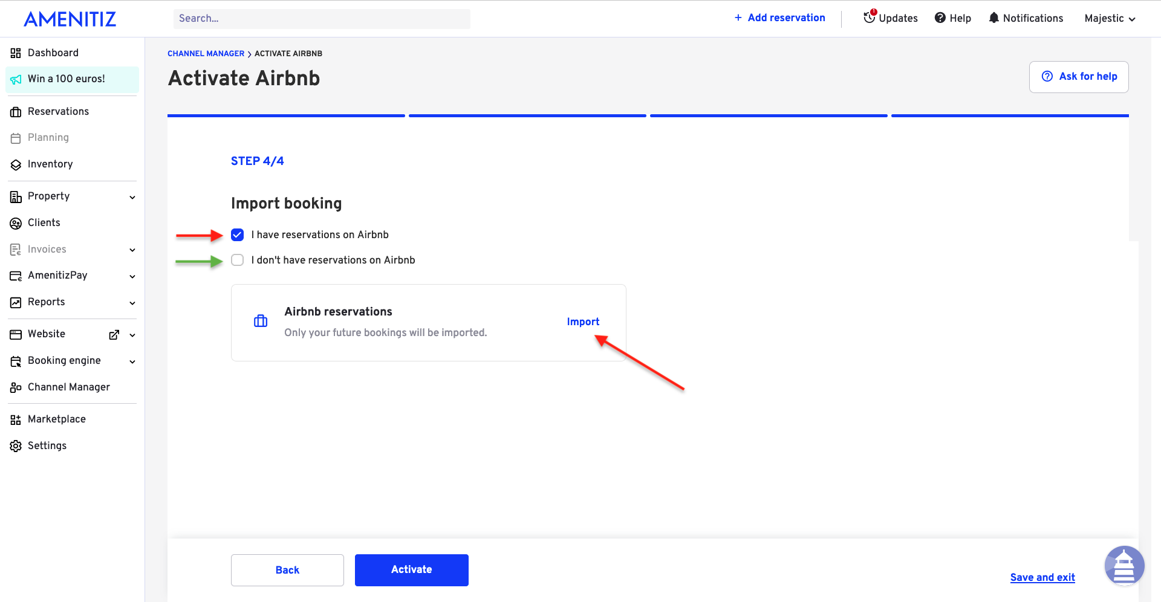
Task: Click the suitcase icon in Airbnb reservations card
Action: 261,321
